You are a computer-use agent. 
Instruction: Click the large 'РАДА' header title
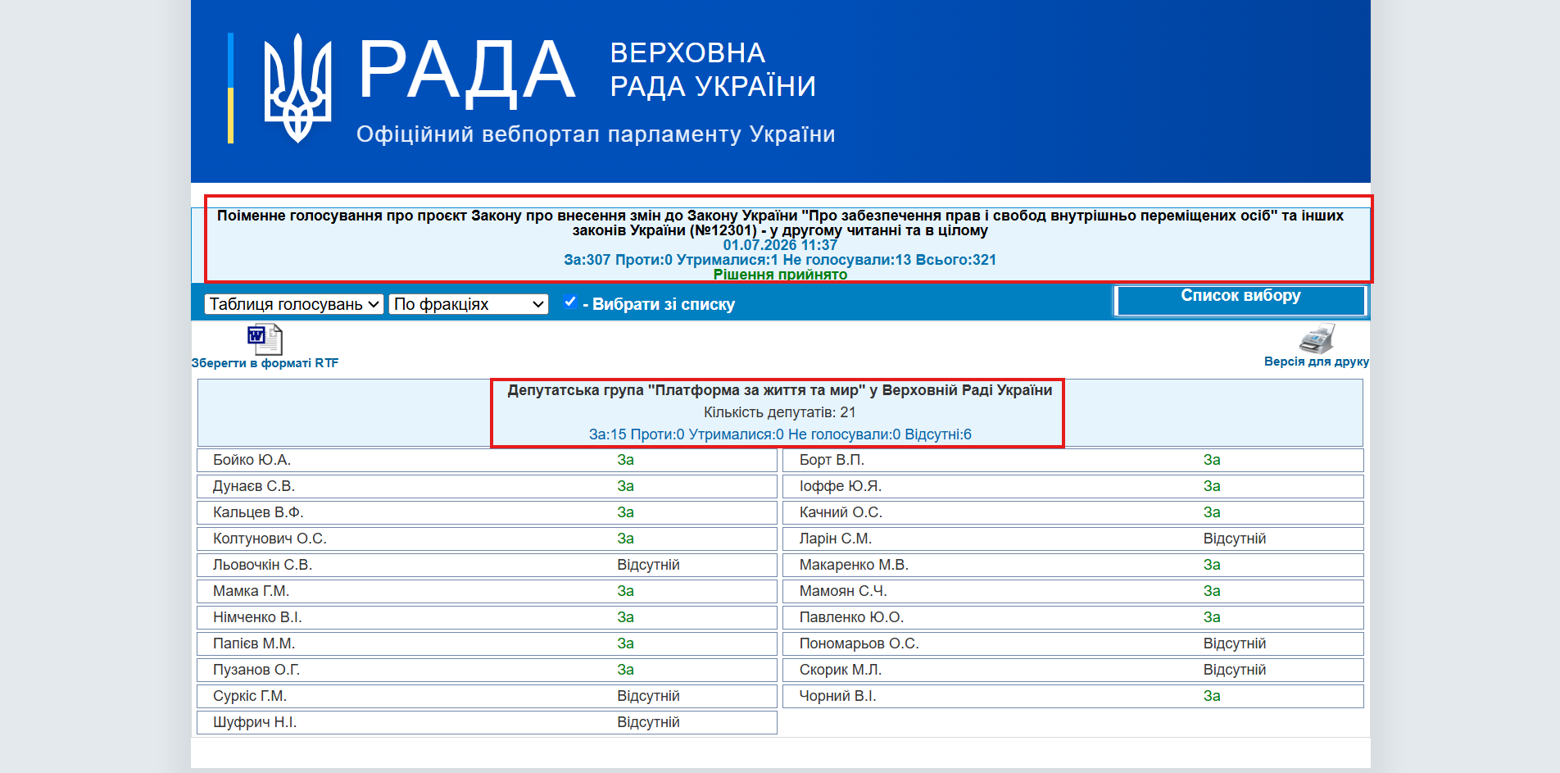click(466, 72)
